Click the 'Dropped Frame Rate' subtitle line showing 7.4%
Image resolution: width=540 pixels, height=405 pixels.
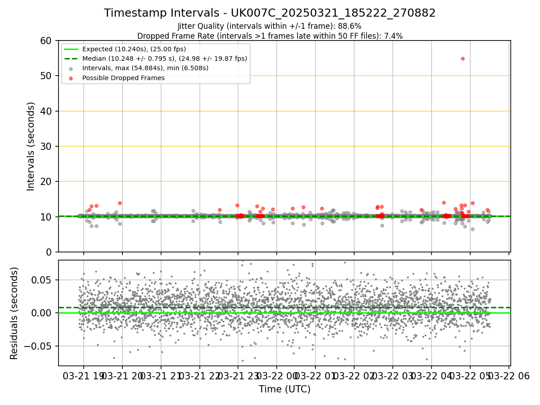point(270,36)
